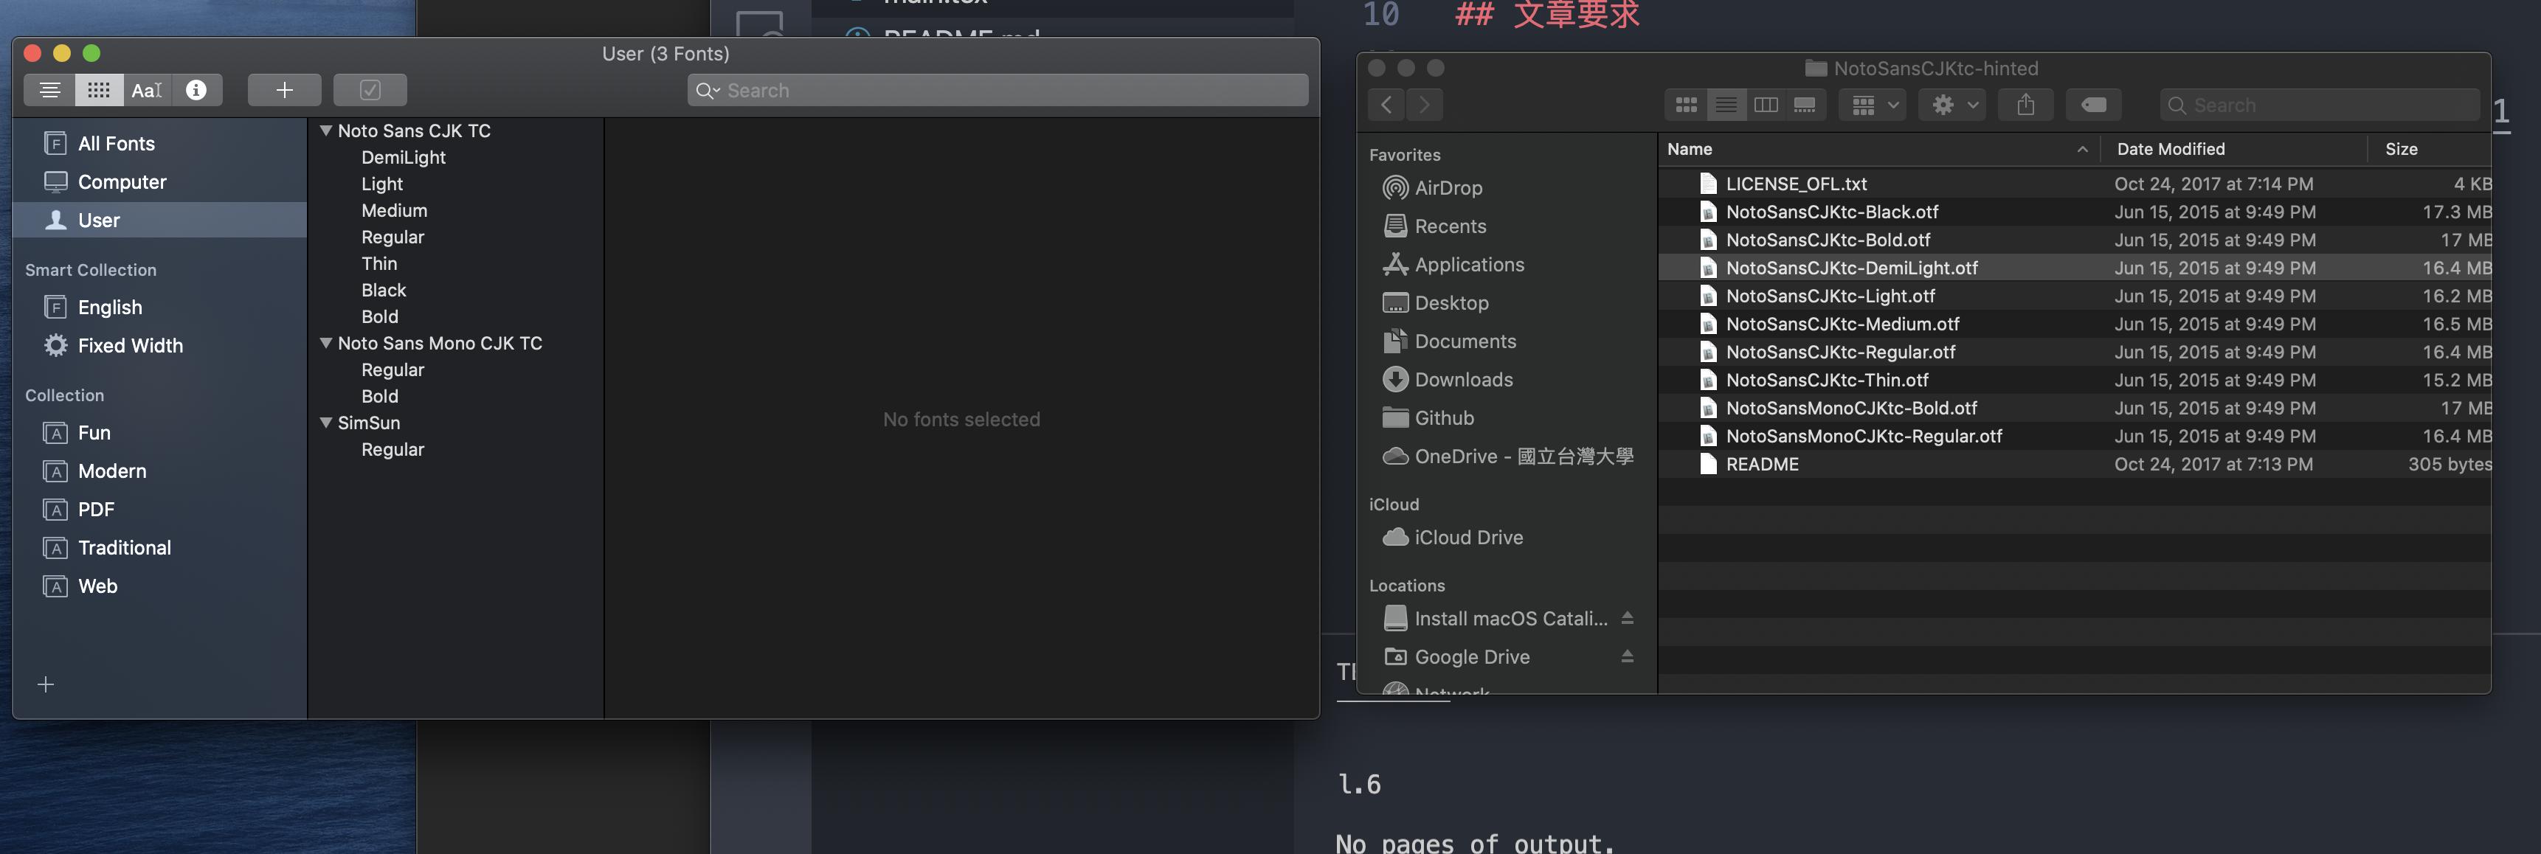
Task: Switch Finder to icon view
Action: pyautogui.click(x=1686, y=105)
